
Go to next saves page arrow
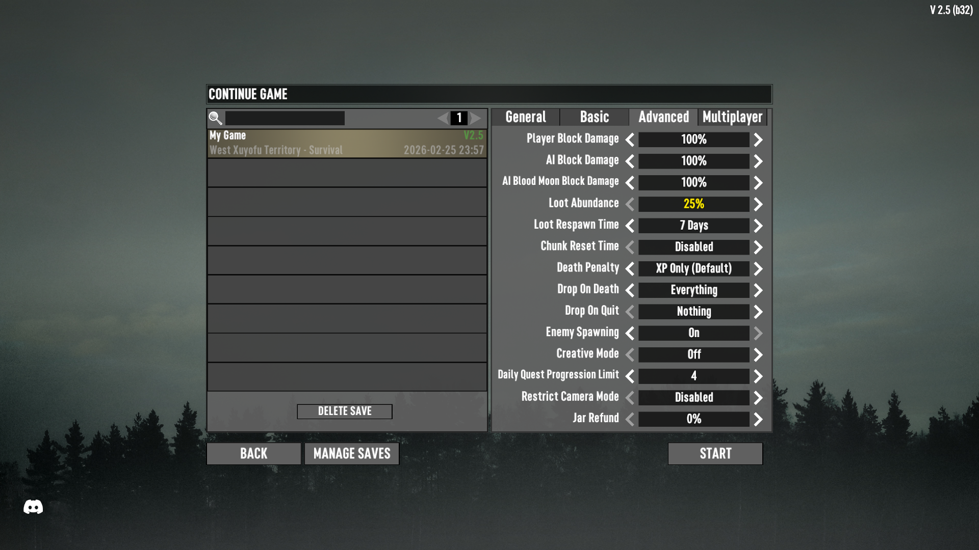coord(476,118)
